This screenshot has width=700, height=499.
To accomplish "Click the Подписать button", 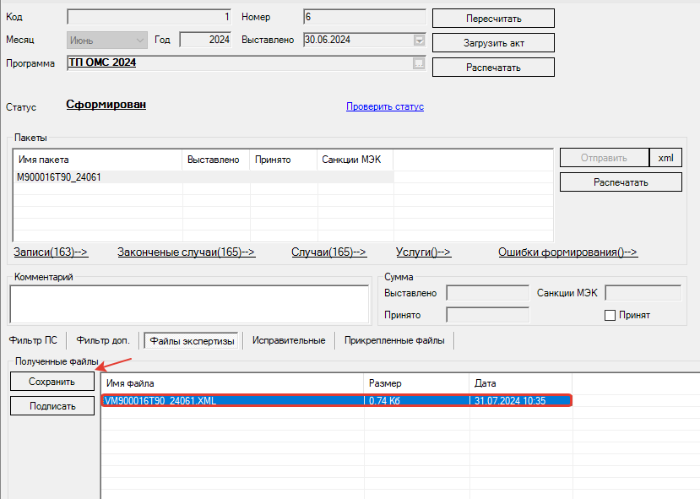I will (x=52, y=406).
